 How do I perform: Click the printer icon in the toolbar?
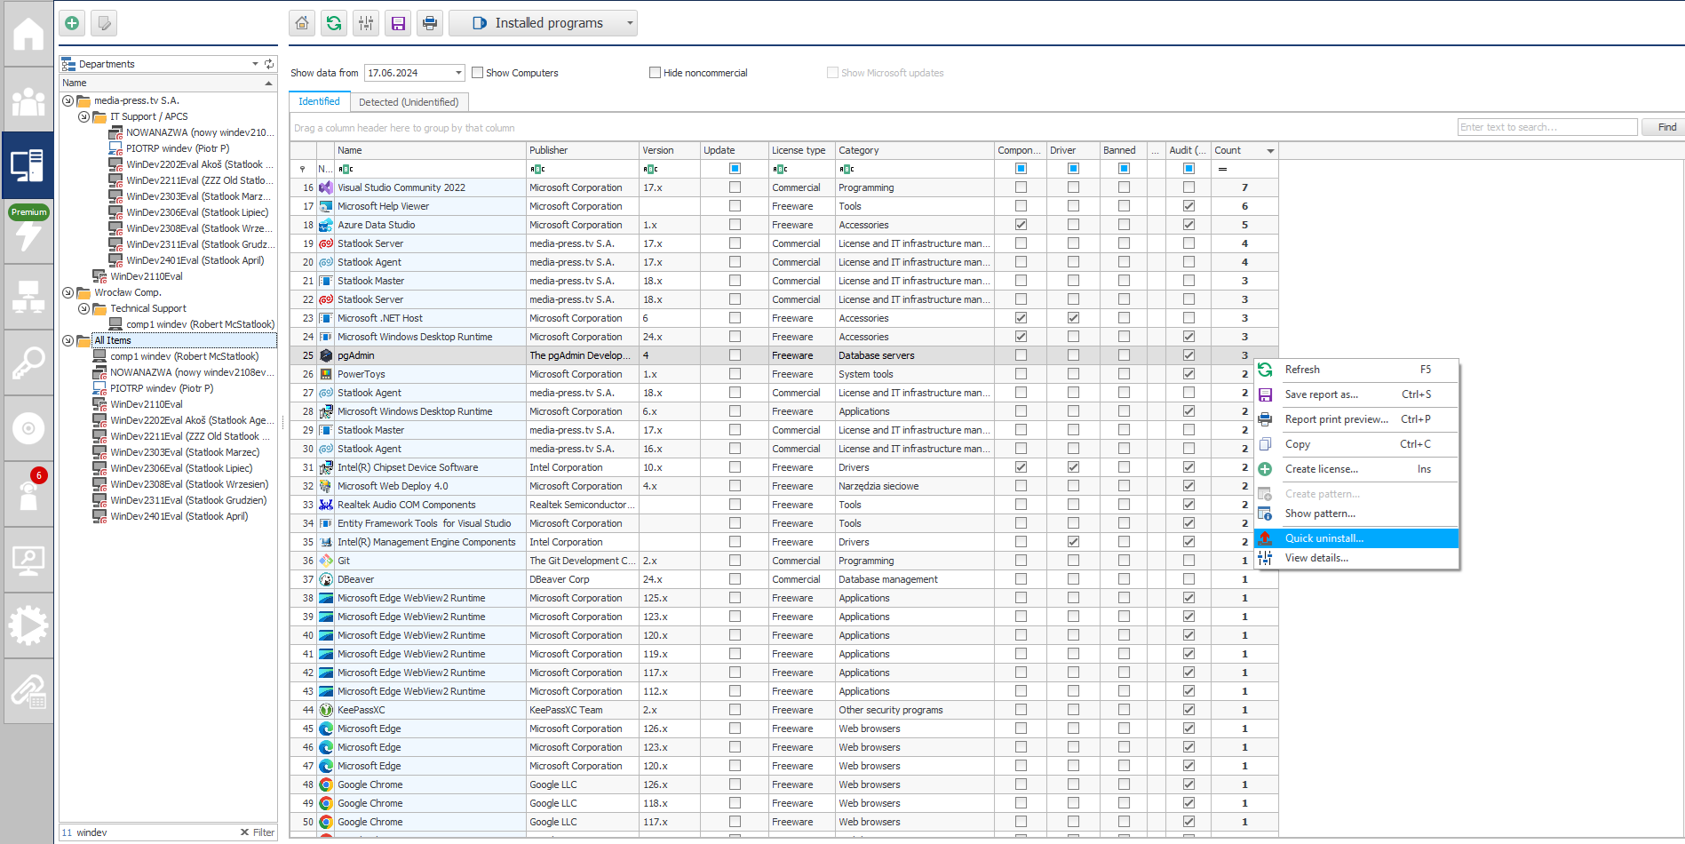430,23
